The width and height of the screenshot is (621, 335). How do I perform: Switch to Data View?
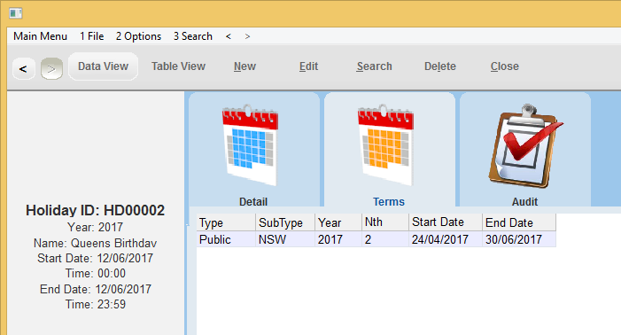(103, 66)
